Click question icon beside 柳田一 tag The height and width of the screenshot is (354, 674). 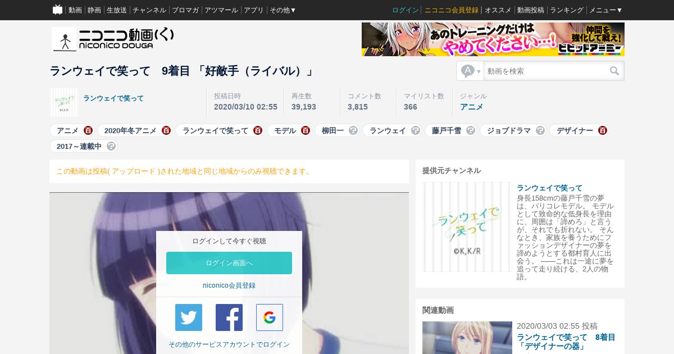tap(353, 130)
